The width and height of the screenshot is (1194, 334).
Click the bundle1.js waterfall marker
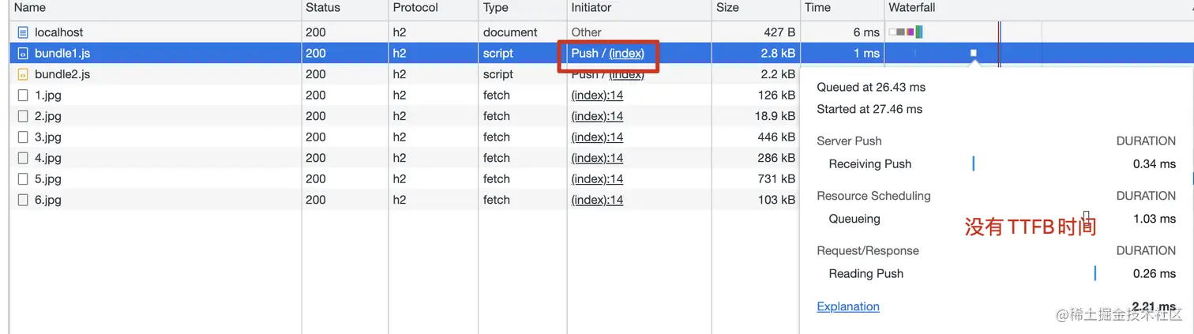(x=973, y=53)
